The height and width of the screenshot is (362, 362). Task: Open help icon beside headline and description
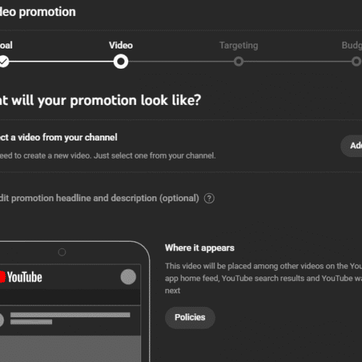pyautogui.click(x=209, y=198)
